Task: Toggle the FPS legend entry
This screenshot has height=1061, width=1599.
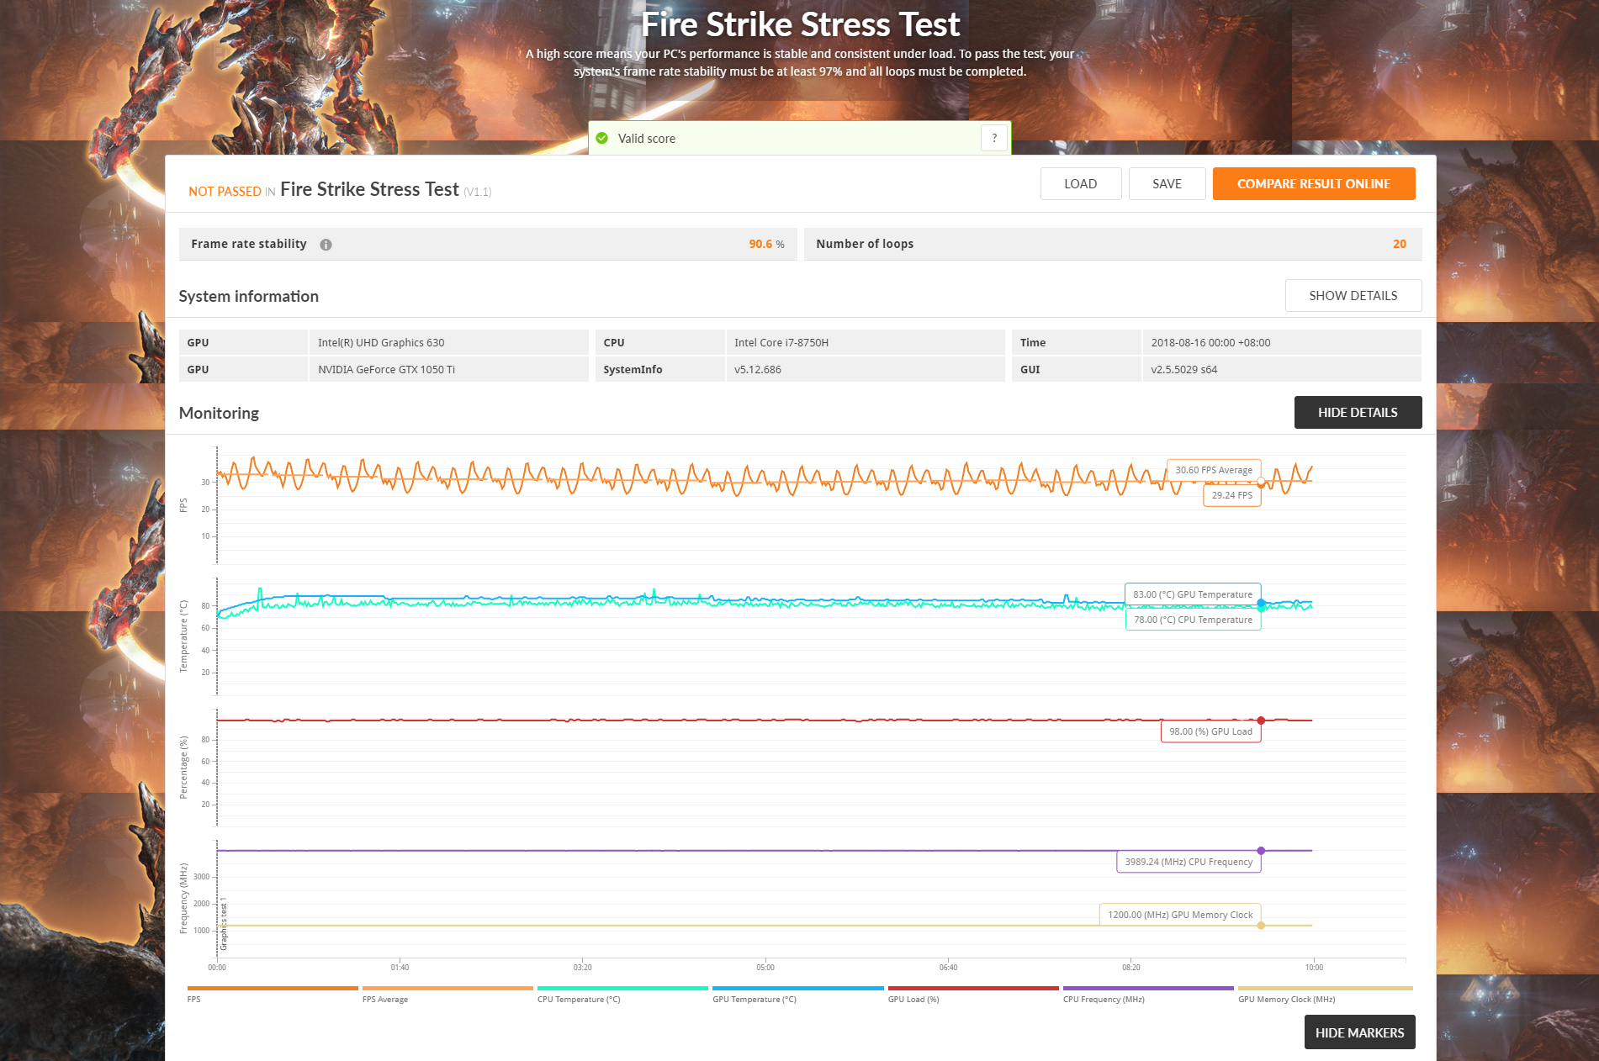Action: 194,1000
